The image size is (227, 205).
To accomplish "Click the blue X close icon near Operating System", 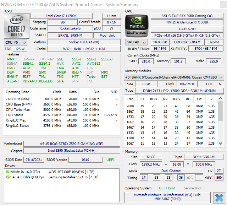I will click(219, 198).
